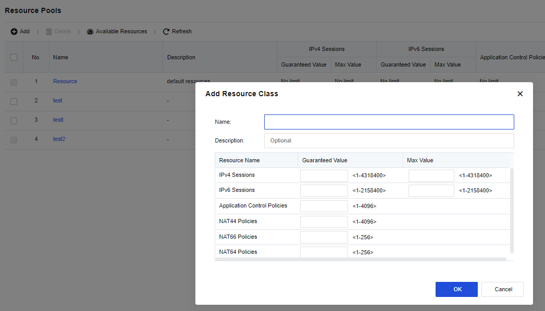This screenshot has width=545, height=311.
Task: Click the Name input field
Action: coord(389,122)
